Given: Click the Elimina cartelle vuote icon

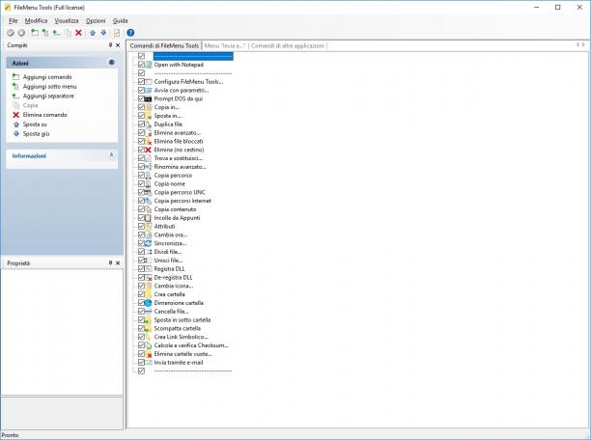Looking at the screenshot, I should tap(149, 354).
